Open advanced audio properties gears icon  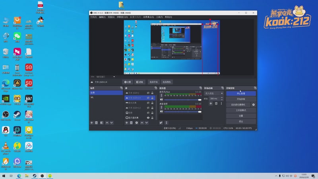[161, 123]
